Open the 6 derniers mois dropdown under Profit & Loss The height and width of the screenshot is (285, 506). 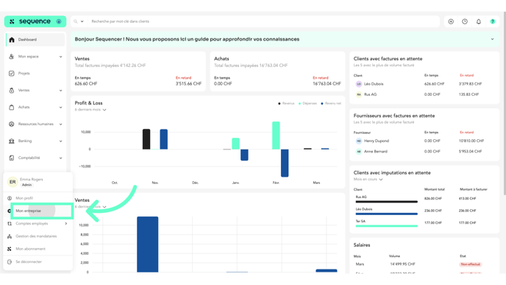coord(90,110)
